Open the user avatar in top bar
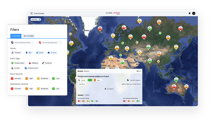 (194, 13)
